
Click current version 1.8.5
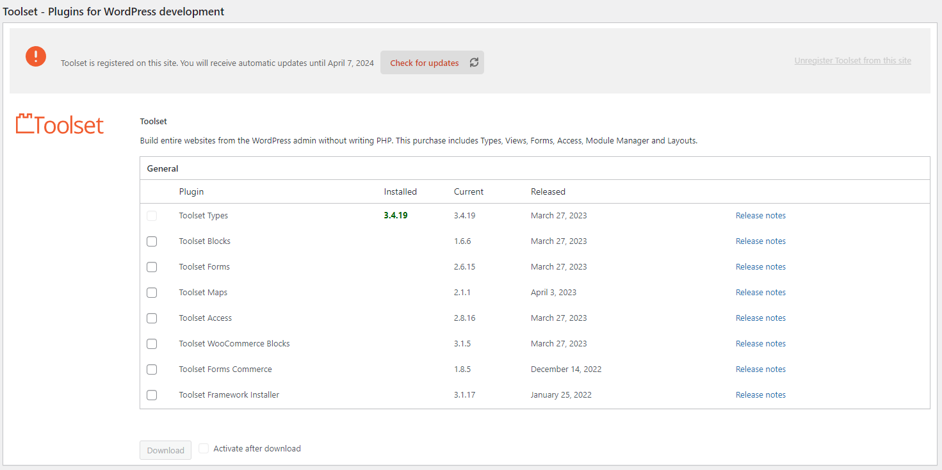pos(462,369)
